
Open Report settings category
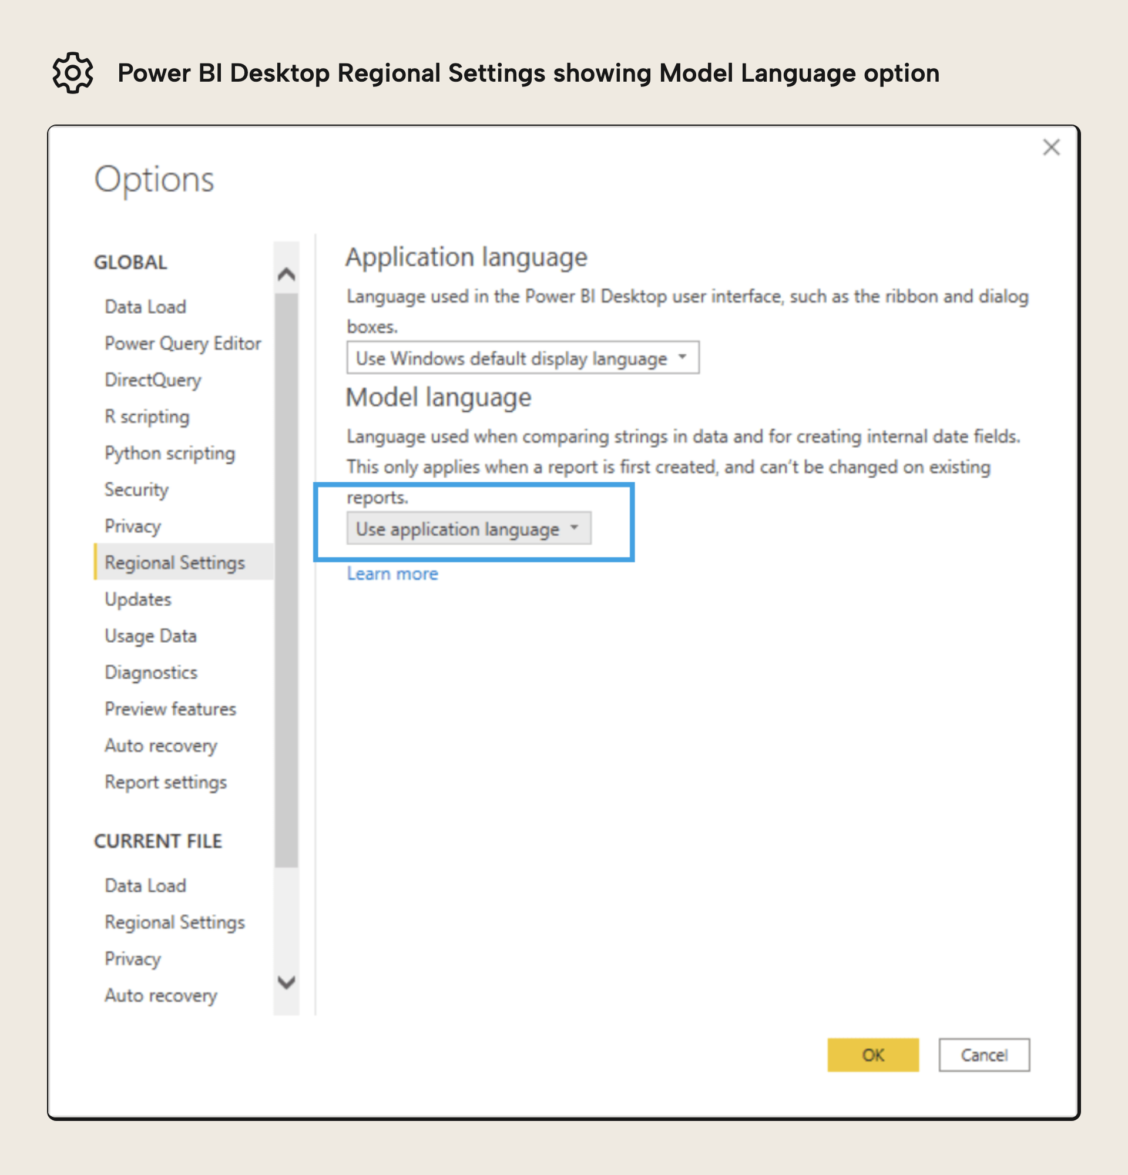[x=166, y=783]
